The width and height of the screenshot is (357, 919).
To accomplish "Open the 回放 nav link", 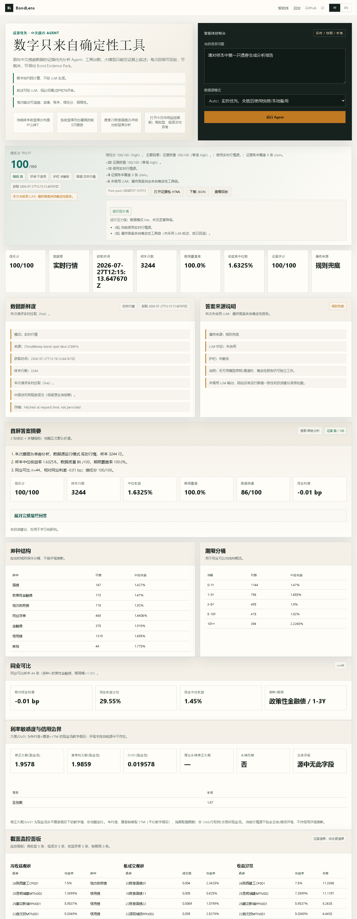I will [297, 8].
